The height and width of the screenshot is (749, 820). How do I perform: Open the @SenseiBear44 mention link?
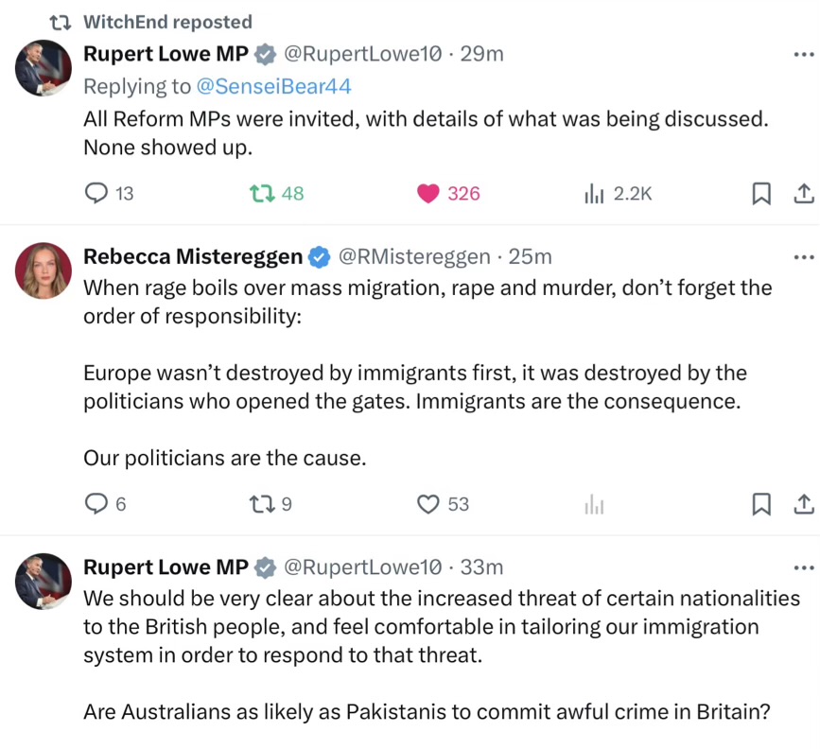point(273,86)
